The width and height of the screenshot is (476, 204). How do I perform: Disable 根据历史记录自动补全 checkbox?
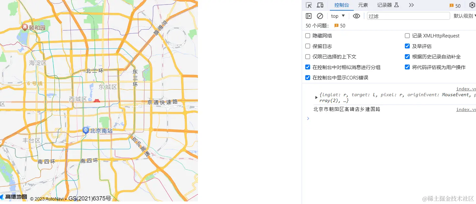407,56
